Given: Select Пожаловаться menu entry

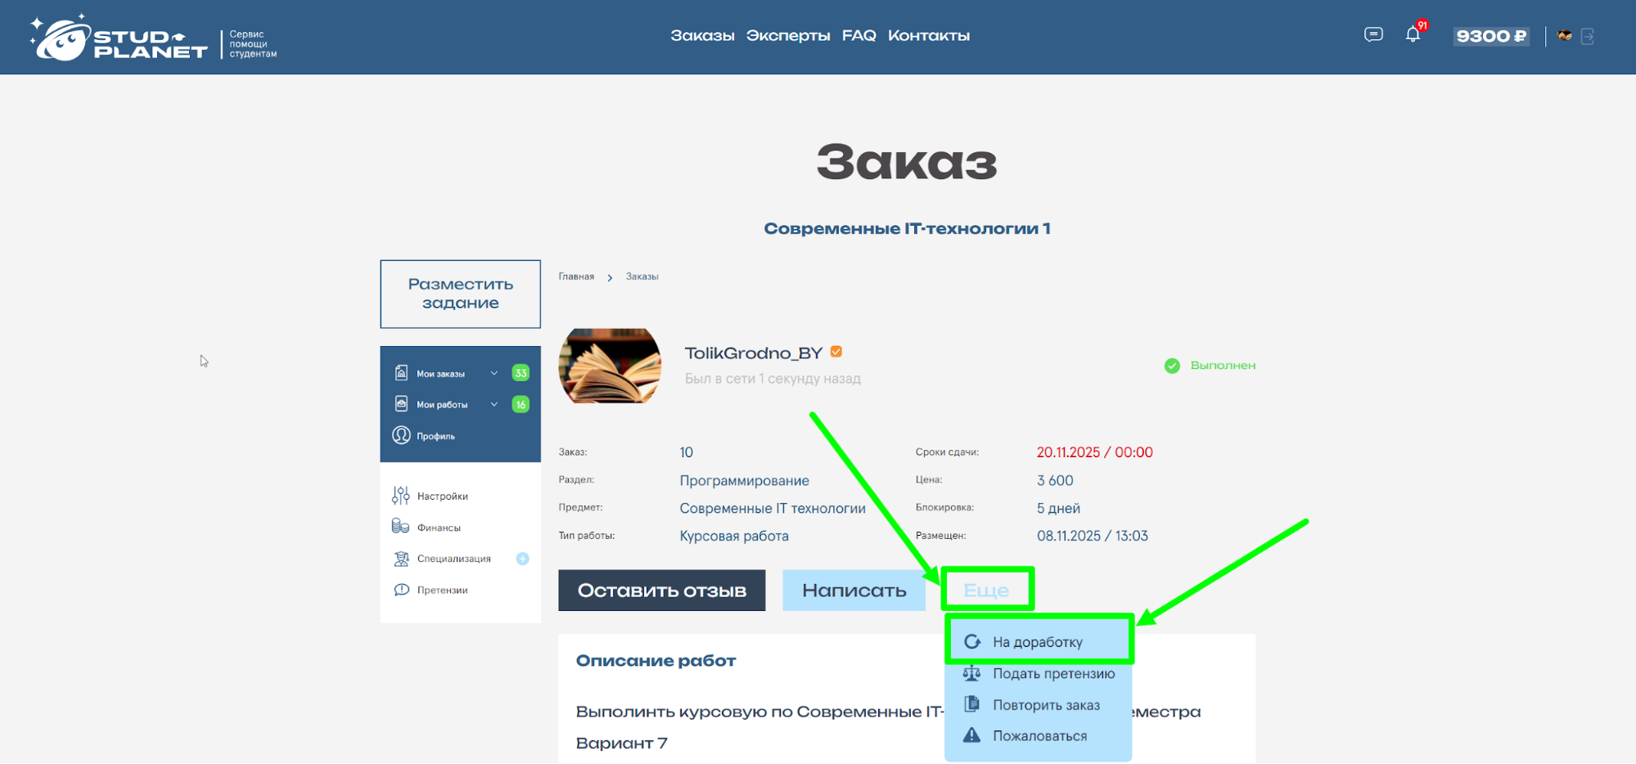Looking at the screenshot, I should point(1039,735).
